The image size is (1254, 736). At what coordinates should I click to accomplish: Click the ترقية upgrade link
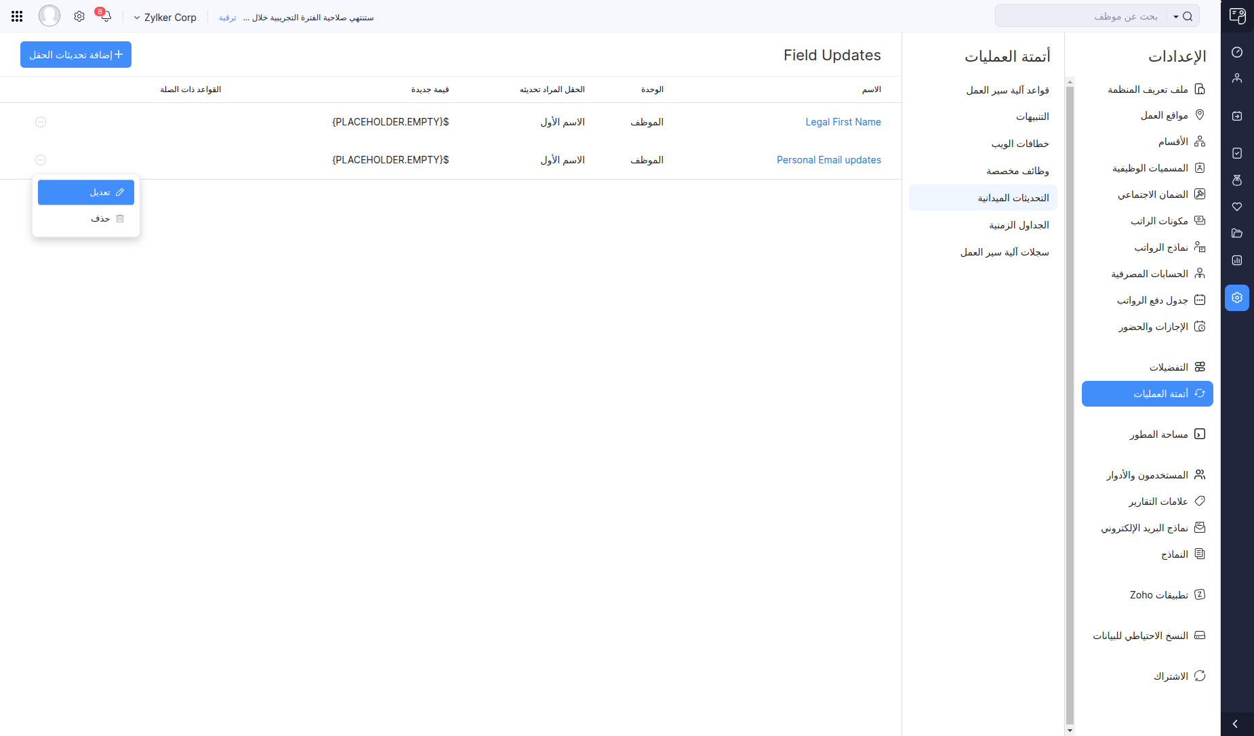[x=227, y=18]
